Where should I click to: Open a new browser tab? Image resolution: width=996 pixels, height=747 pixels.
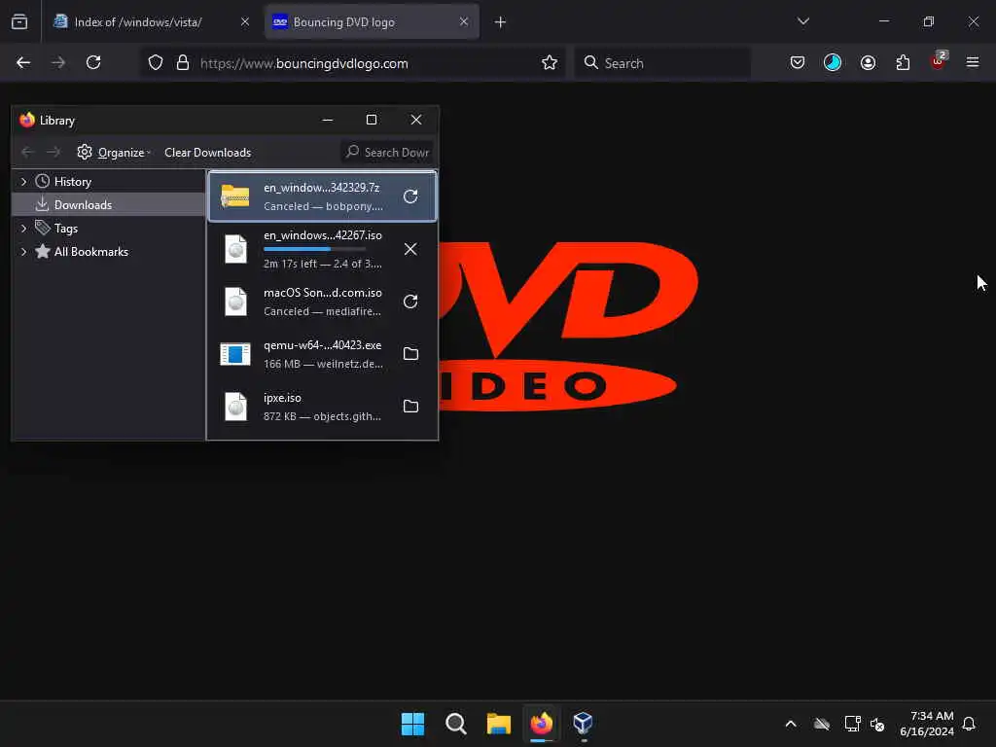tap(501, 22)
